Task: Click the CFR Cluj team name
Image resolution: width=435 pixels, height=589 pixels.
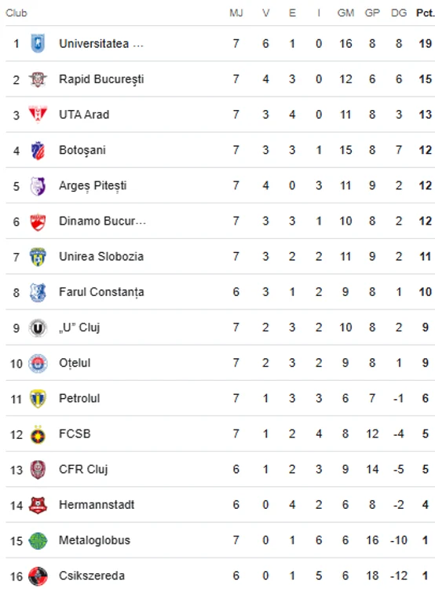Action: 83,470
